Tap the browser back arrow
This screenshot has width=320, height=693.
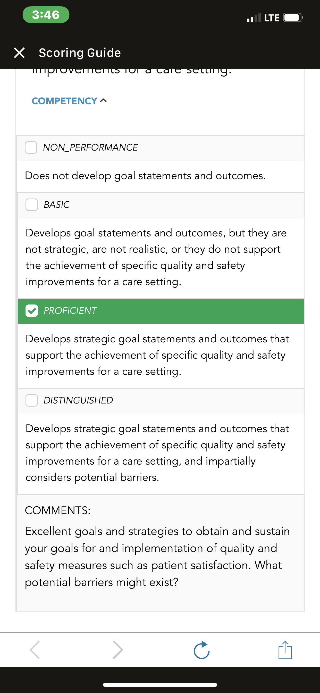click(35, 650)
